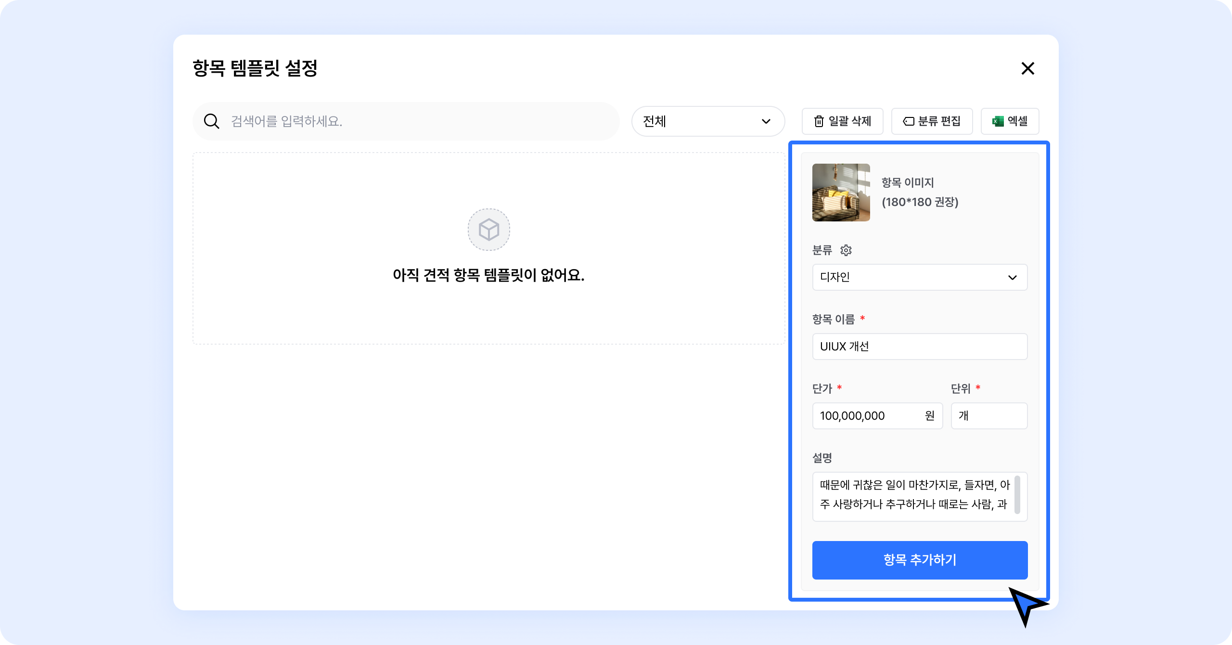Click the 설명 textarea scrollbar

[x=1017, y=495]
